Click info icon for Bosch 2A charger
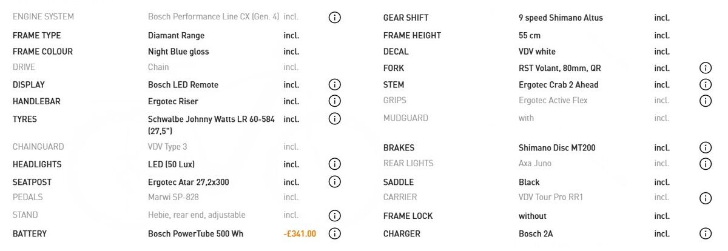728x251 pixels. pyautogui.click(x=705, y=233)
